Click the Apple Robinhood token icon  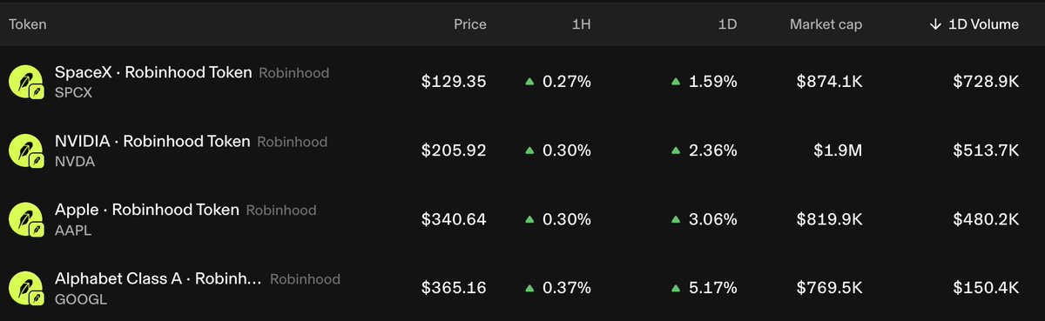point(26,219)
